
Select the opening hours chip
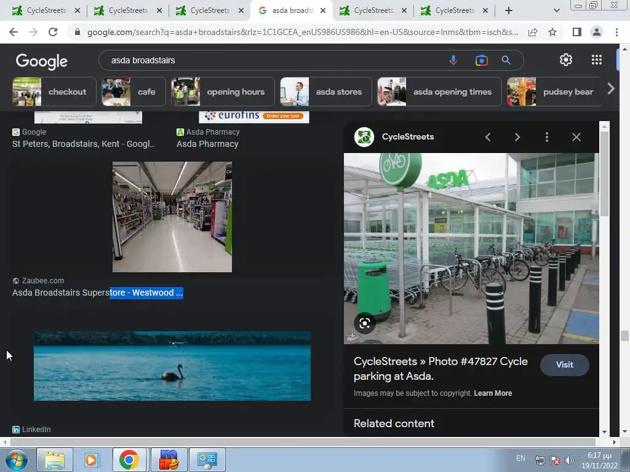[x=223, y=92]
